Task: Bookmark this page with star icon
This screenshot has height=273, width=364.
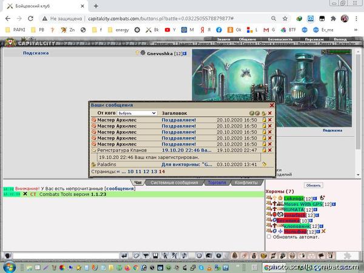Action: click(285, 19)
